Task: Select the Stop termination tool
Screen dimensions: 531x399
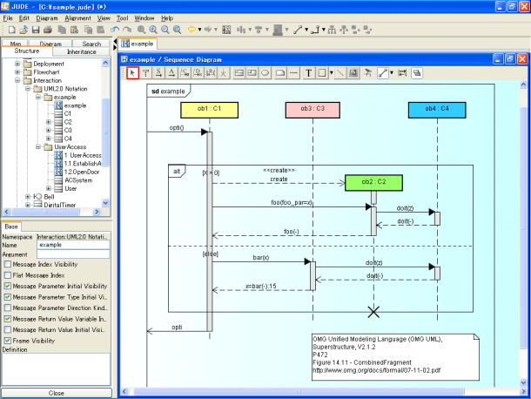Action: pyautogui.click(x=223, y=73)
